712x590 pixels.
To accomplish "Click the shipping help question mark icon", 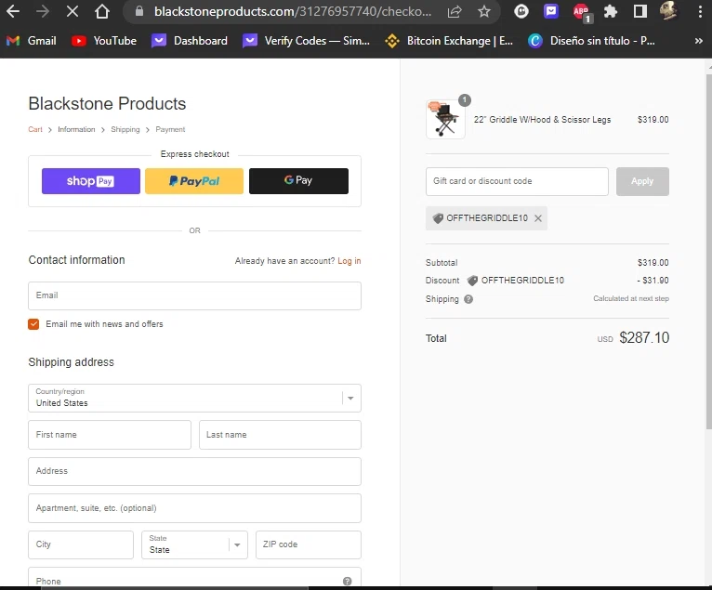I will [468, 299].
